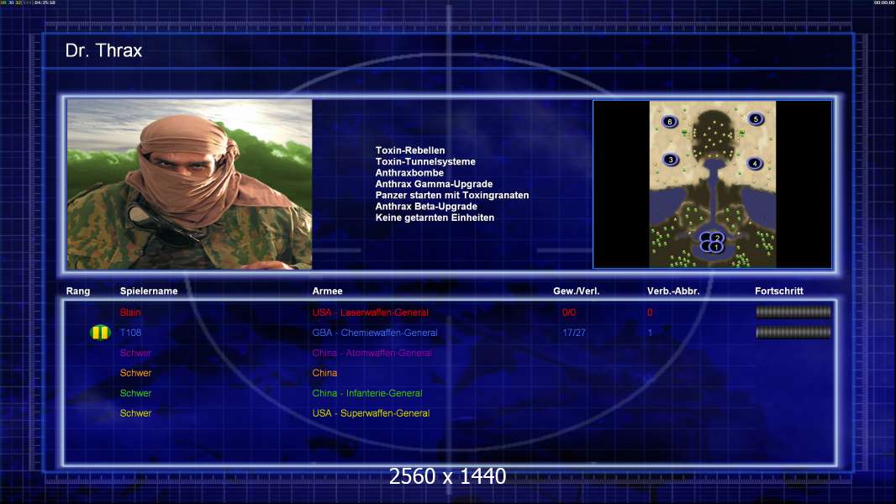This screenshot has width=896, height=504.
Task: Click Toxin-Tunnelsysteme in the ability list
Action: tap(425, 161)
